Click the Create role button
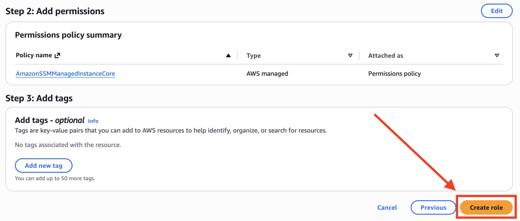The width and height of the screenshot is (520, 221). click(486, 208)
